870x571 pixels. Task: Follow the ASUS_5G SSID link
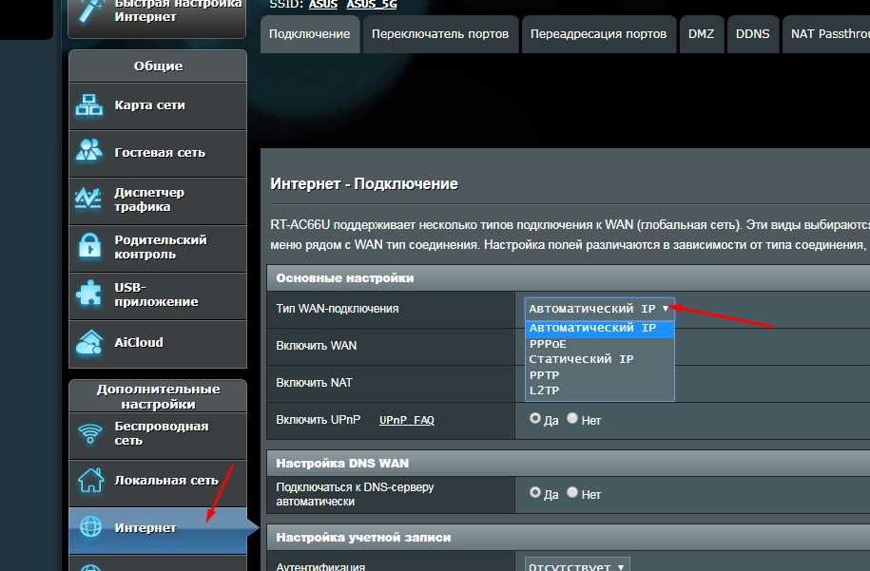(x=372, y=5)
